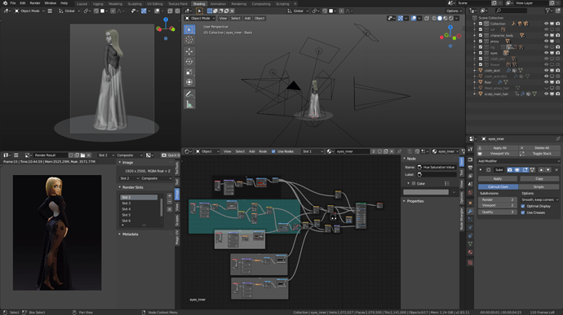Open the Physics properties tab

(x=470, y=228)
